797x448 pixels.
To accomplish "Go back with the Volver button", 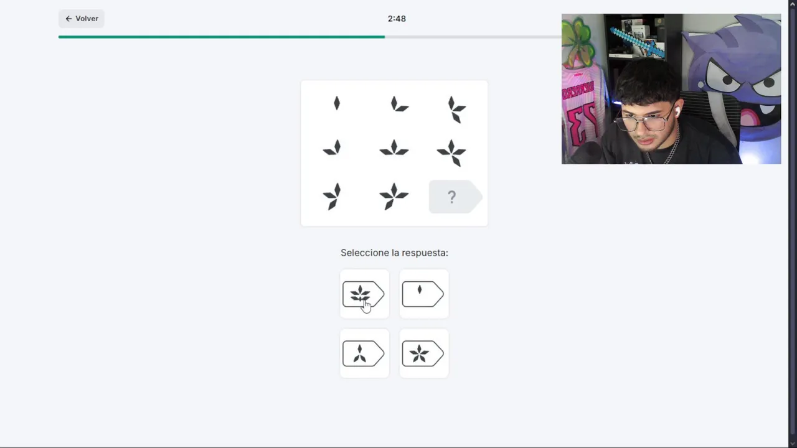I will [x=82, y=19].
